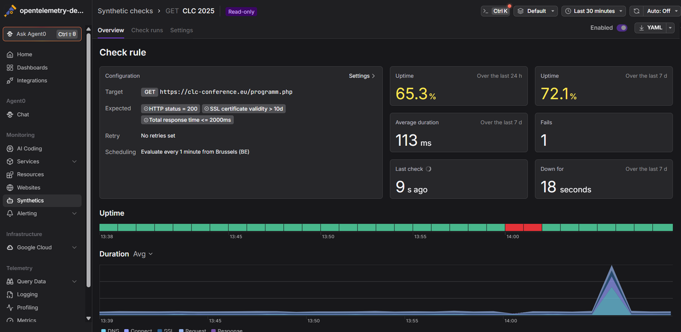Go to Synthetic checks breadcrumb
Image resolution: width=681 pixels, height=332 pixels.
click(125, 11)
